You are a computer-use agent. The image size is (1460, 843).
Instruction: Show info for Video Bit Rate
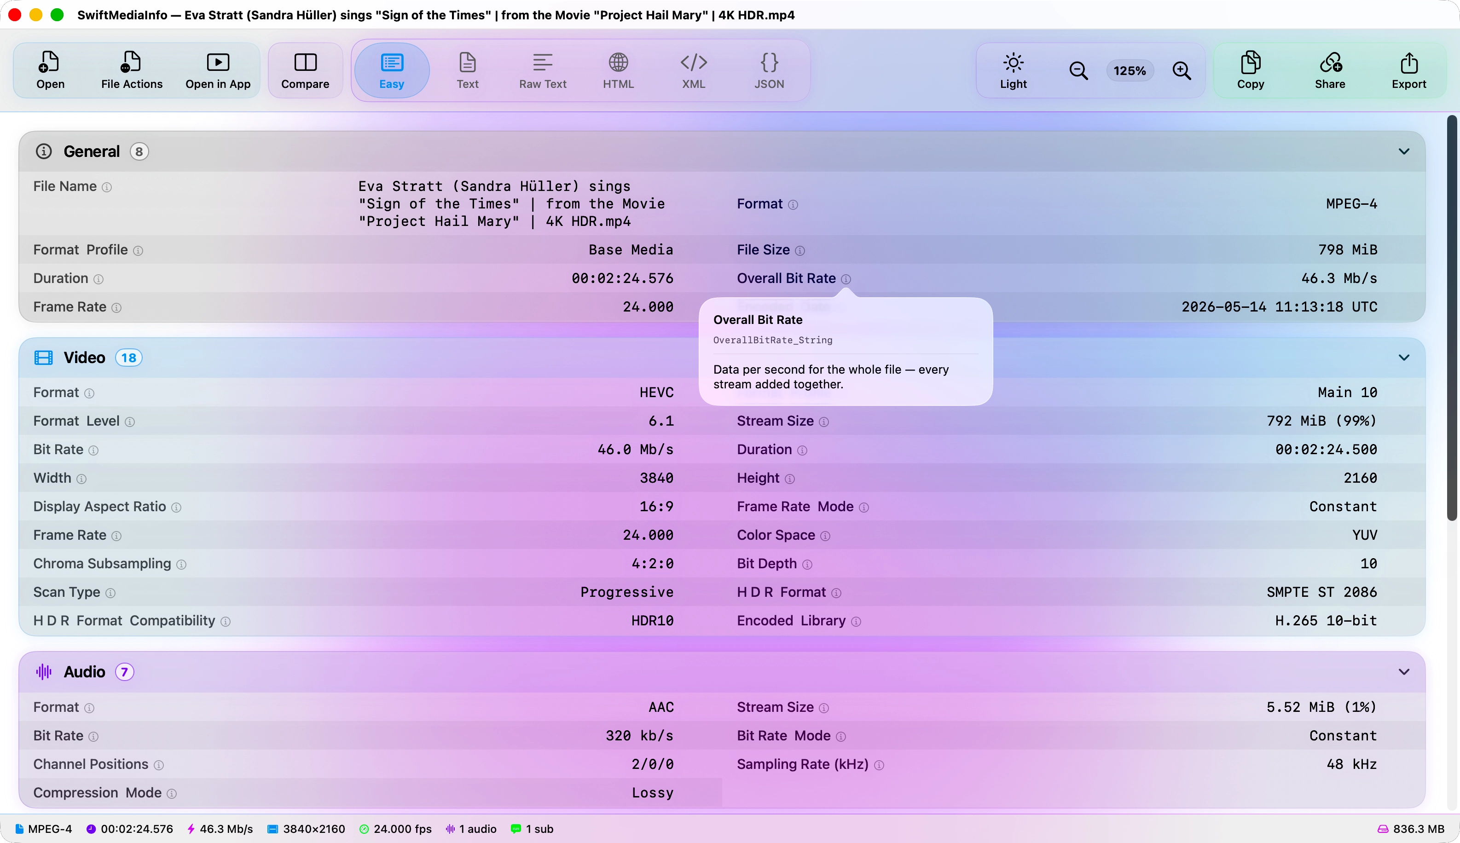pos(93,450)
